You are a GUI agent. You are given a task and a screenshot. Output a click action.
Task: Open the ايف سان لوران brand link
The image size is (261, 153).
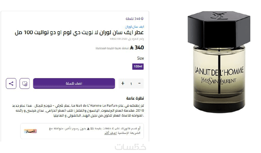tap(134, 27)
